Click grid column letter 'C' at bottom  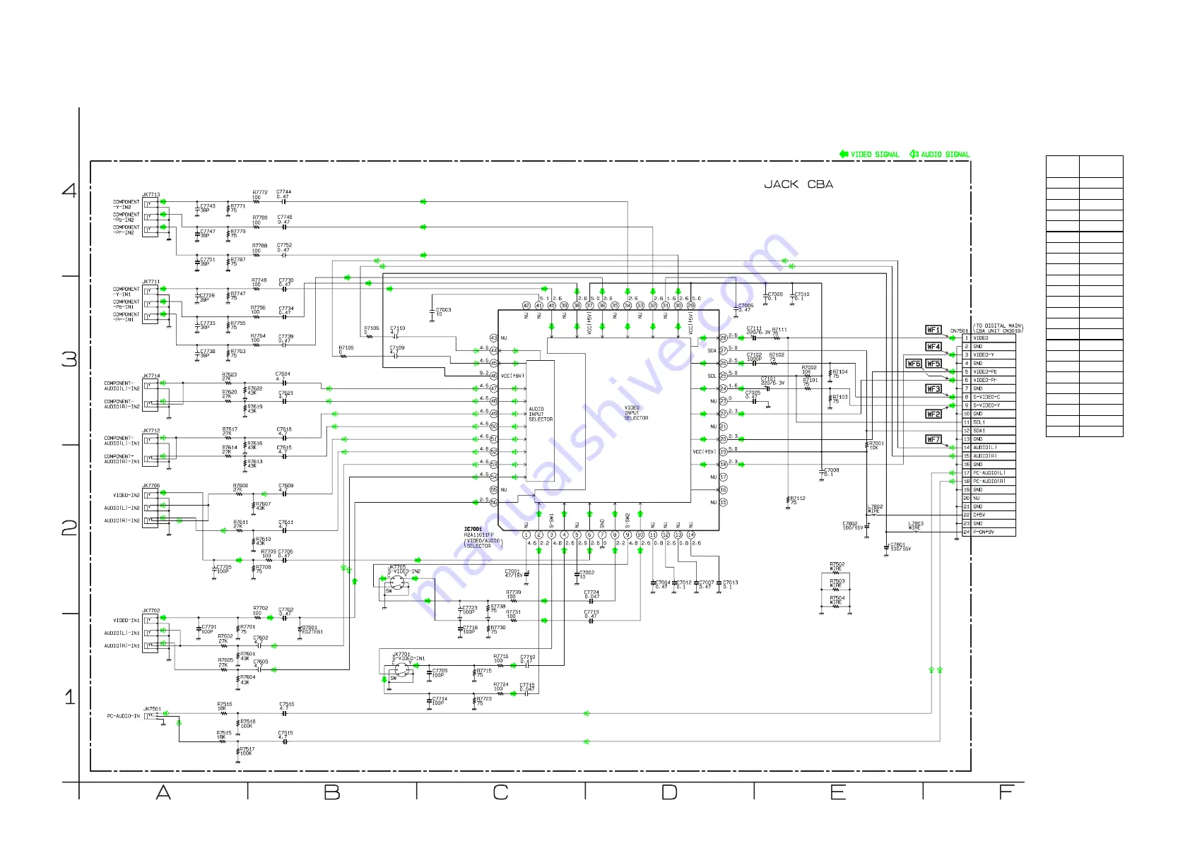(x=500, y=793)
